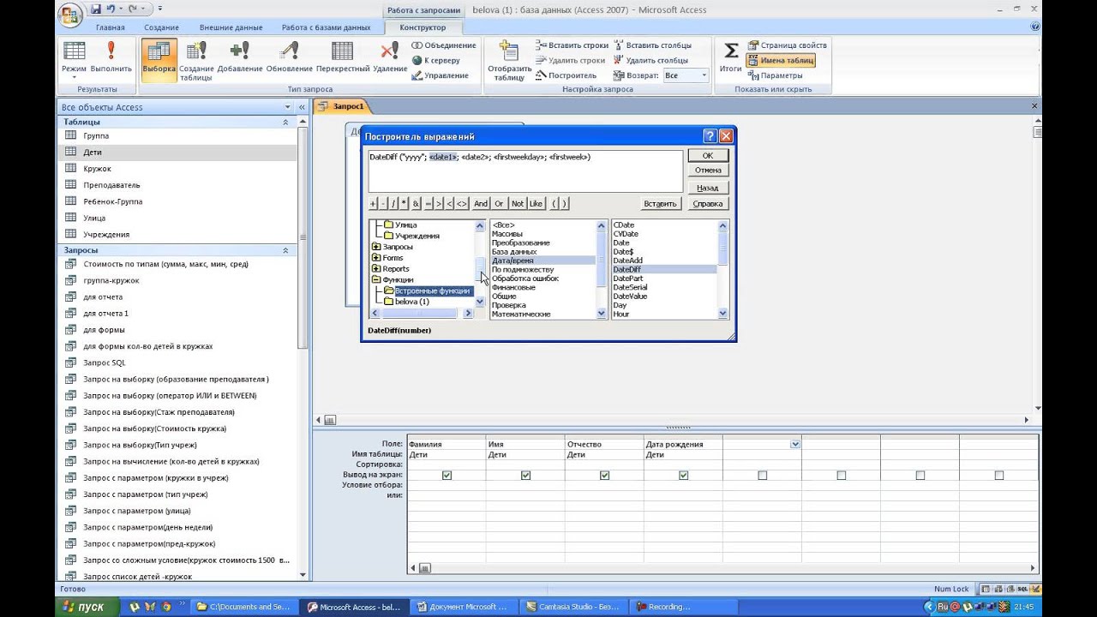Uncheck display box under Дата рождения column
This screenshot has width=1097, height=617.
pos(683,475)
